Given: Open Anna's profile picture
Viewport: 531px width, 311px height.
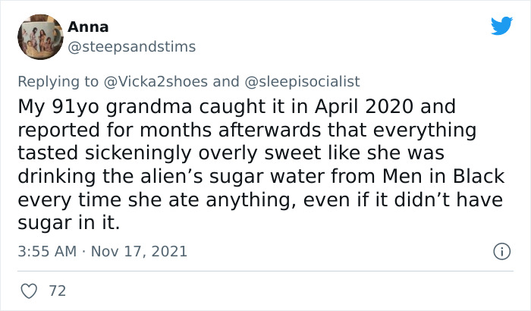Looking at the screenshot, I should (39, 36).
